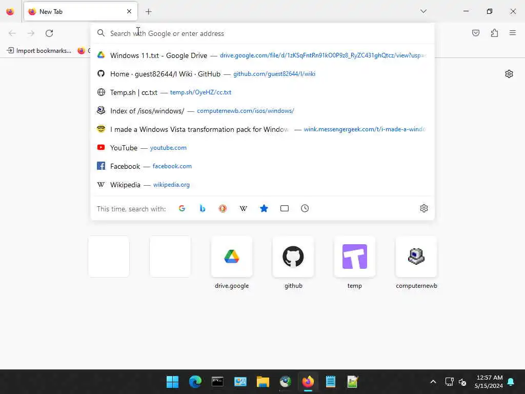Search this time with Bing
525x394 pixels.
[x=202, y=208]
